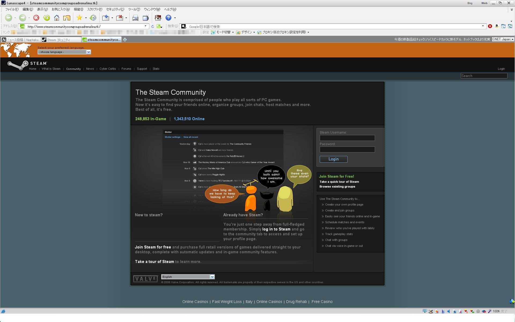Toggle the red J Java icon in status bar
This screenshot has width=515, height=322.
point(460,311)
